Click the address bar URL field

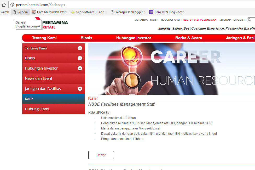tap(132, 5)
